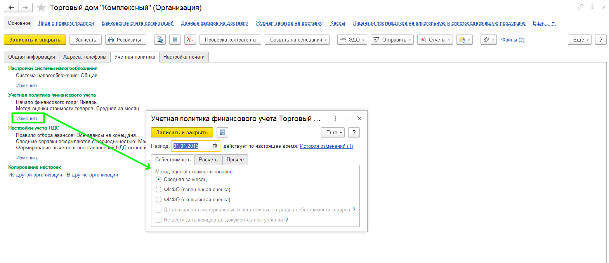Open Из другой организации copy link
The image size is (609, 263).
point(35,175)
